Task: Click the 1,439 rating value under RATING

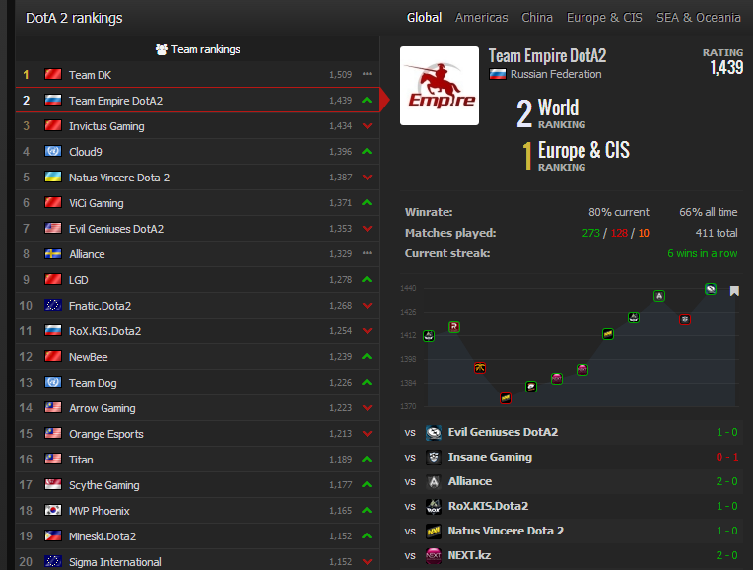Action: click(726, 67)
